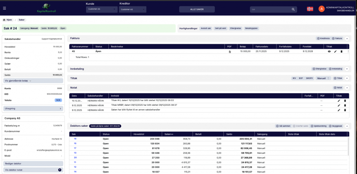Open case 16 link in Debitors saker
Image resolution: width=357 pixels, height=174 pixels.
click(75, 139)
